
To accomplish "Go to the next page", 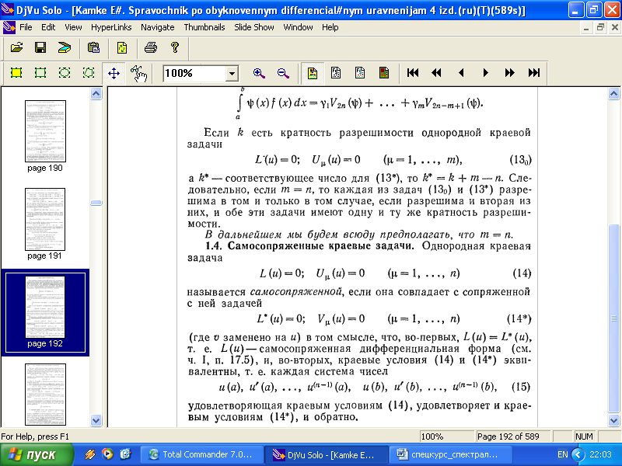I will coord(485,73).
